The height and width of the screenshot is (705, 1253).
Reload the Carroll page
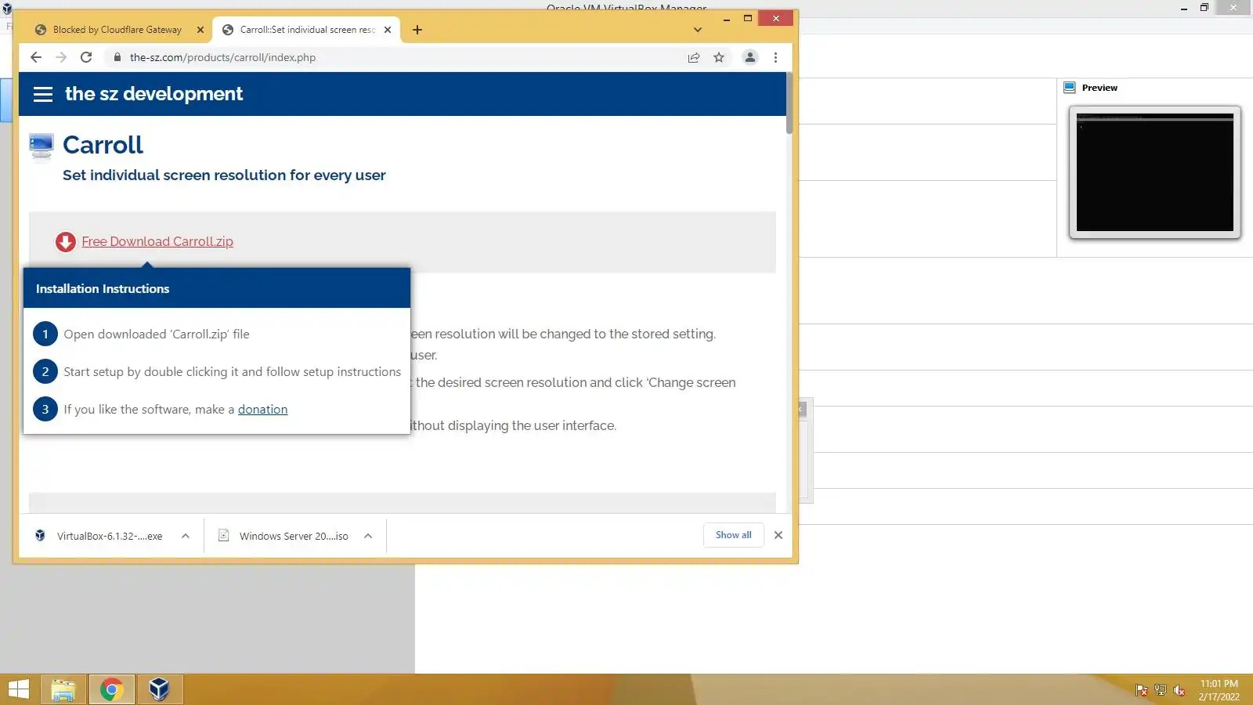pos(86,57)
